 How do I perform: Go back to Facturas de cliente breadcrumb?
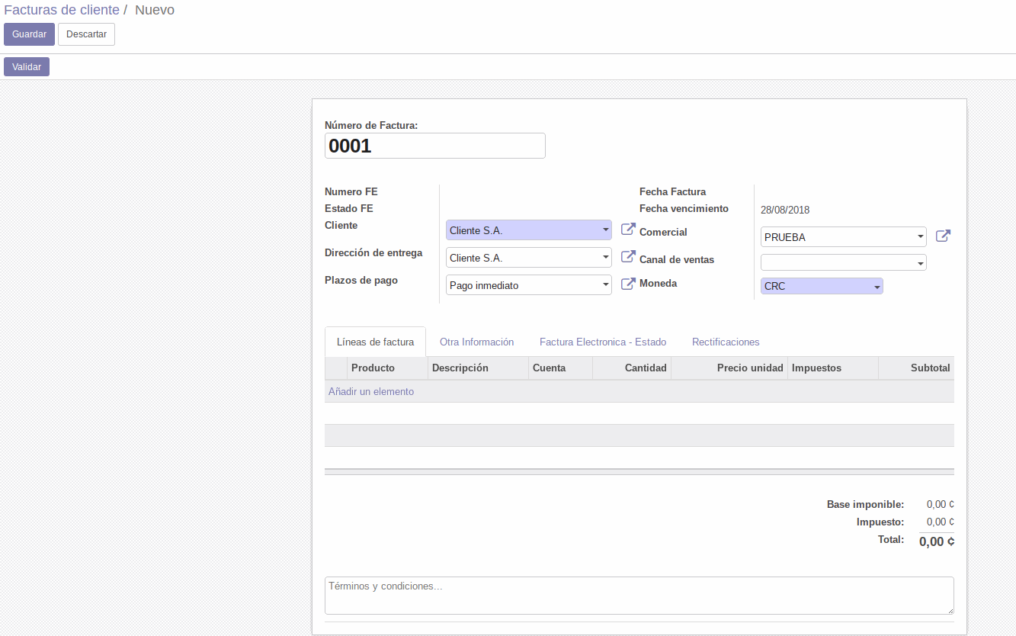pyautogui.click(x=62, y=10)
